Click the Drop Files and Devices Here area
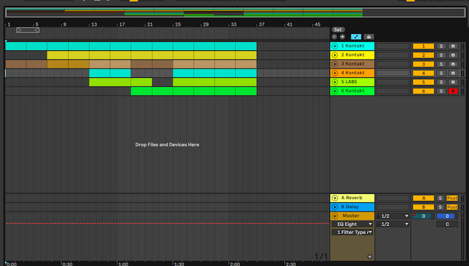Viewport: 469px width, 266px height. [167, 145]
